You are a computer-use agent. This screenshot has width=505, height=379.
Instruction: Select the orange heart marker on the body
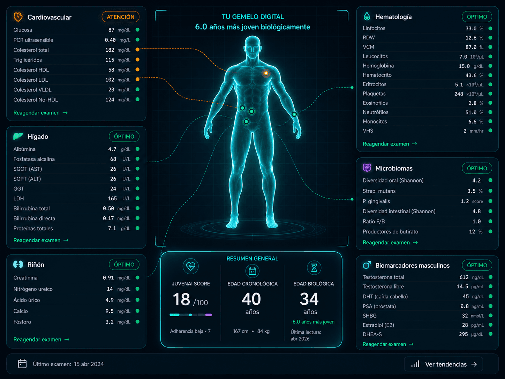tap(266, 73)
